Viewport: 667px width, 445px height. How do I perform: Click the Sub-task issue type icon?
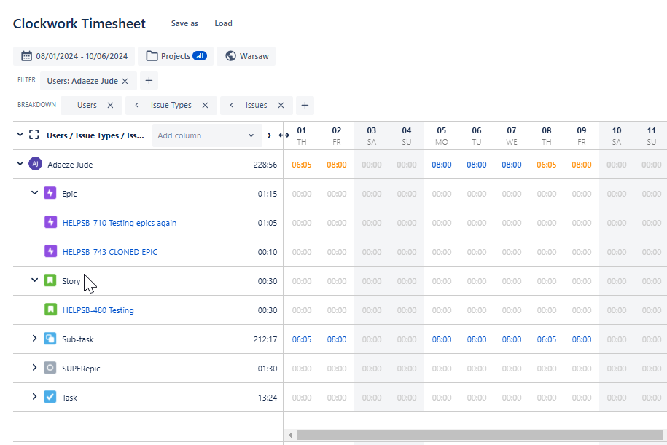pos(50,339)
